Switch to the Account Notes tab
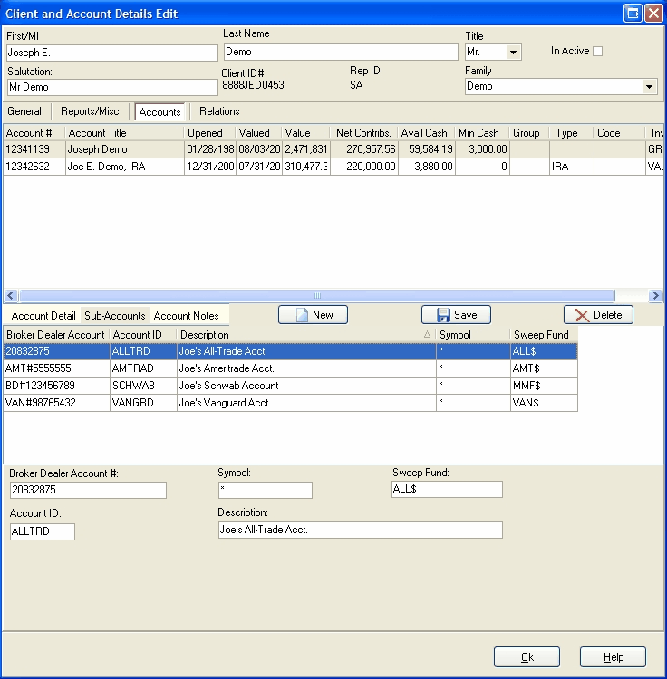Image resolution: width=667 pixels, height=679 pixels. 186,316
